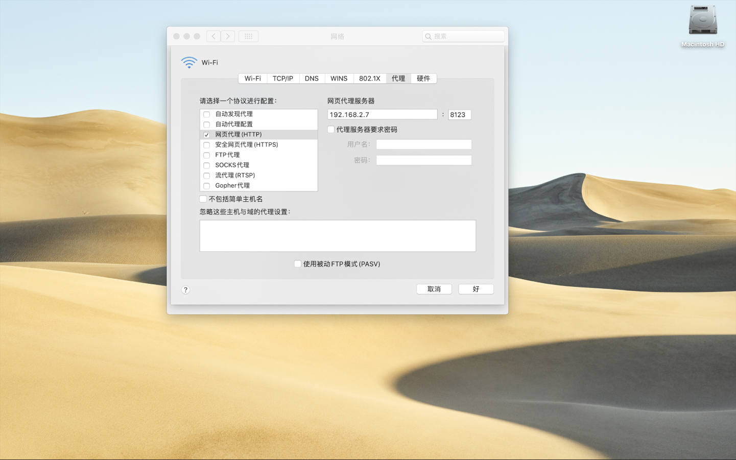
Task: Disable the 网页代理 (HTTP) checkbox
Action: (x=206, y=134)
